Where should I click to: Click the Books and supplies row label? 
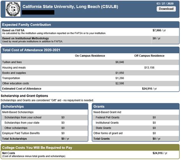[14, 73]
